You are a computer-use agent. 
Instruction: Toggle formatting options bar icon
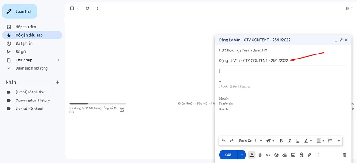tap(252, 155)
